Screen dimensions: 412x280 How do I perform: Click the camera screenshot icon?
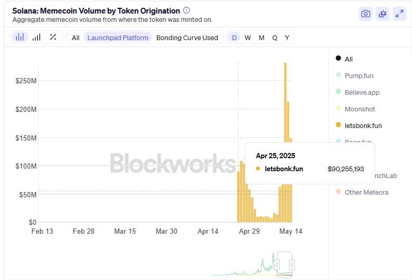coord(366,14)
